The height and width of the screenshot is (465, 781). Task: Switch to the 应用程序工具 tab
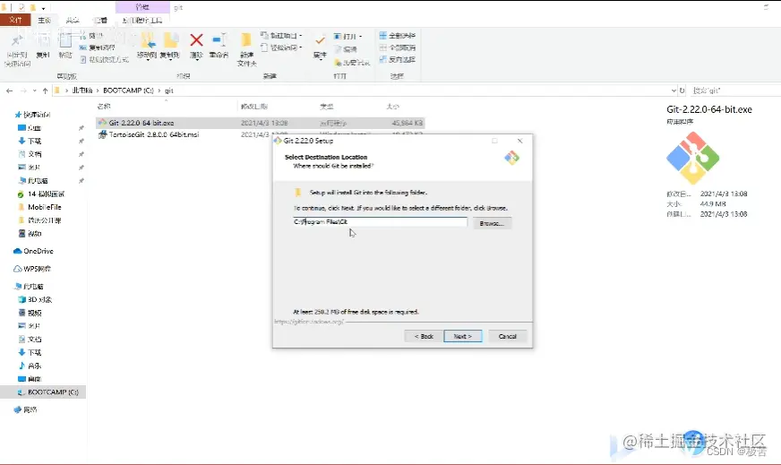coord(142,21)
